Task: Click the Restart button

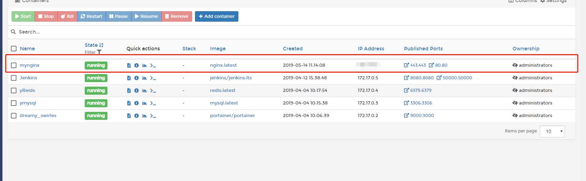Action: coord(91,16)
